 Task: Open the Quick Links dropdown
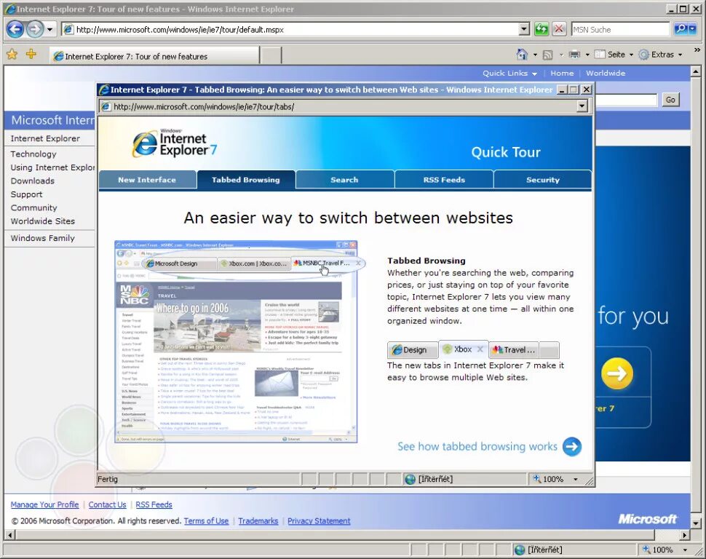click(x=509, y=73)
